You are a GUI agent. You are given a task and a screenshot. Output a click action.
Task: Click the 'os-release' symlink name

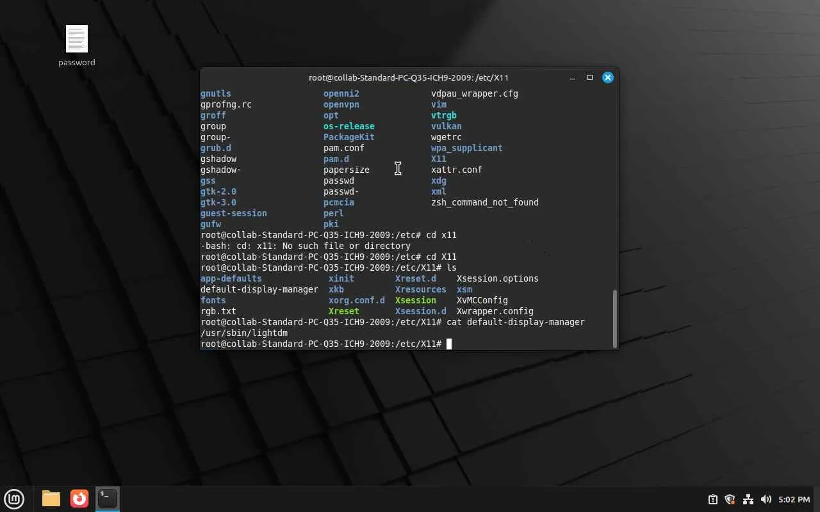[x=349, y=126]
